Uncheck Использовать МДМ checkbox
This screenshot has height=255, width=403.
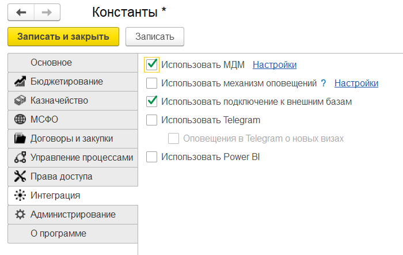pos(152,65)
